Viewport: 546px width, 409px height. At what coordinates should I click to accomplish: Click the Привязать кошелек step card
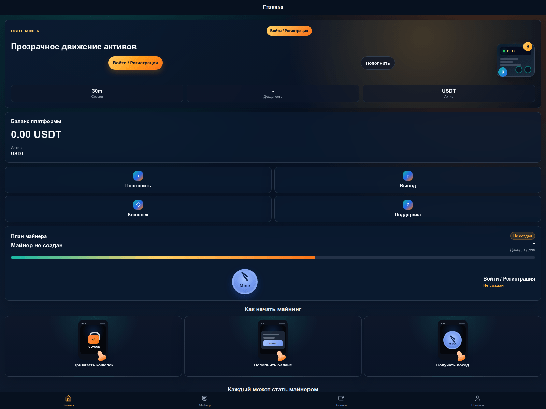pos(93,346)
